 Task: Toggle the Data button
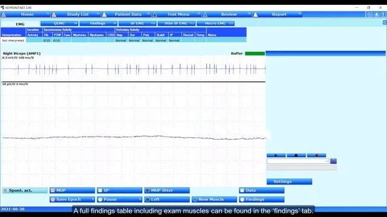pyautogui.click(x=262, y=190)
